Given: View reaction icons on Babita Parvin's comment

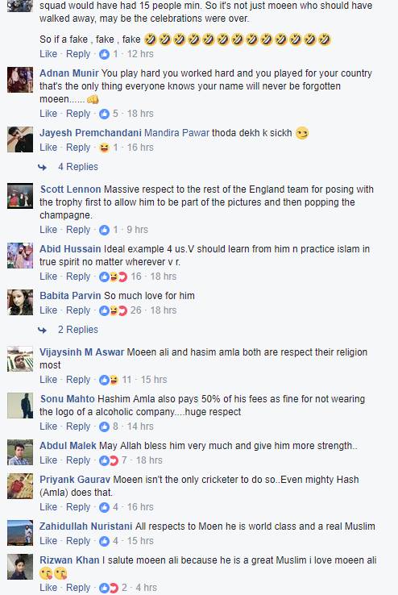Looking at the screenshot, I should pos(113,310).
